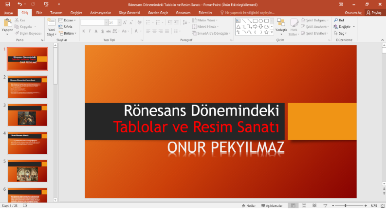The width and height of the screenshot is (386, 217).
Task: Click the Save icon in quick access toolbar
Action: [8, 4]
